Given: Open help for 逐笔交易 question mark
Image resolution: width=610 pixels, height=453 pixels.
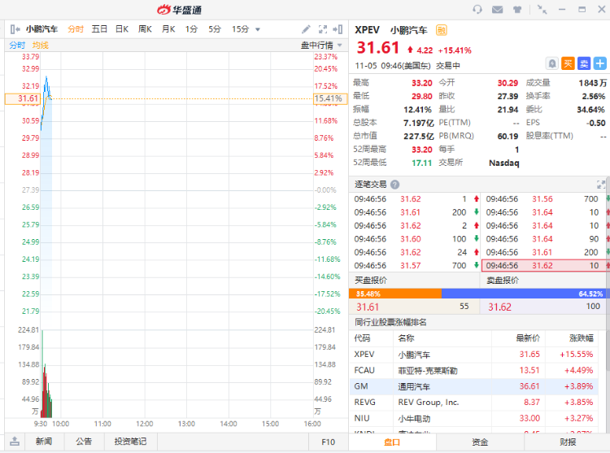Looking at the screenshot, I should [395, 185].
